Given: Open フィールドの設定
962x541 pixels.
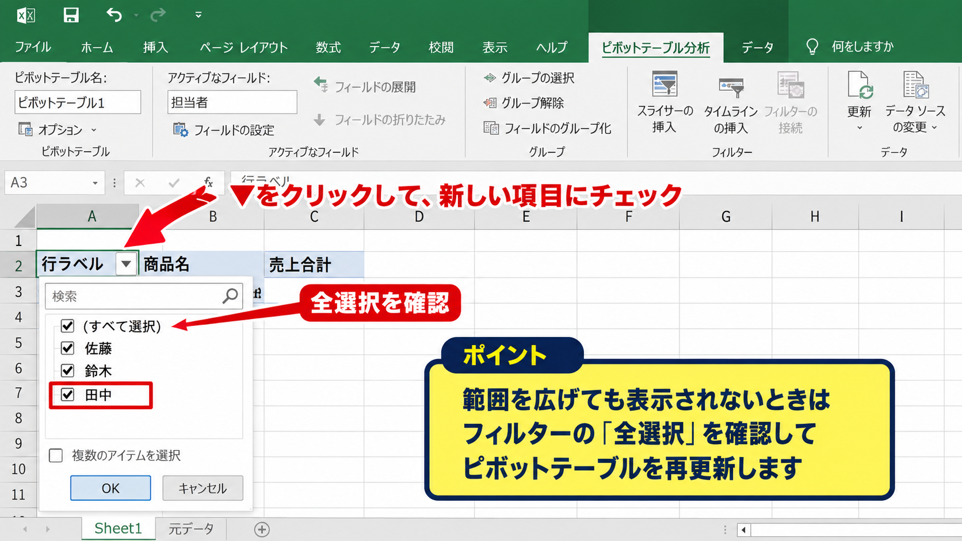Looking at the screenshot, I should pyautogui.click(x=224, y=130).
